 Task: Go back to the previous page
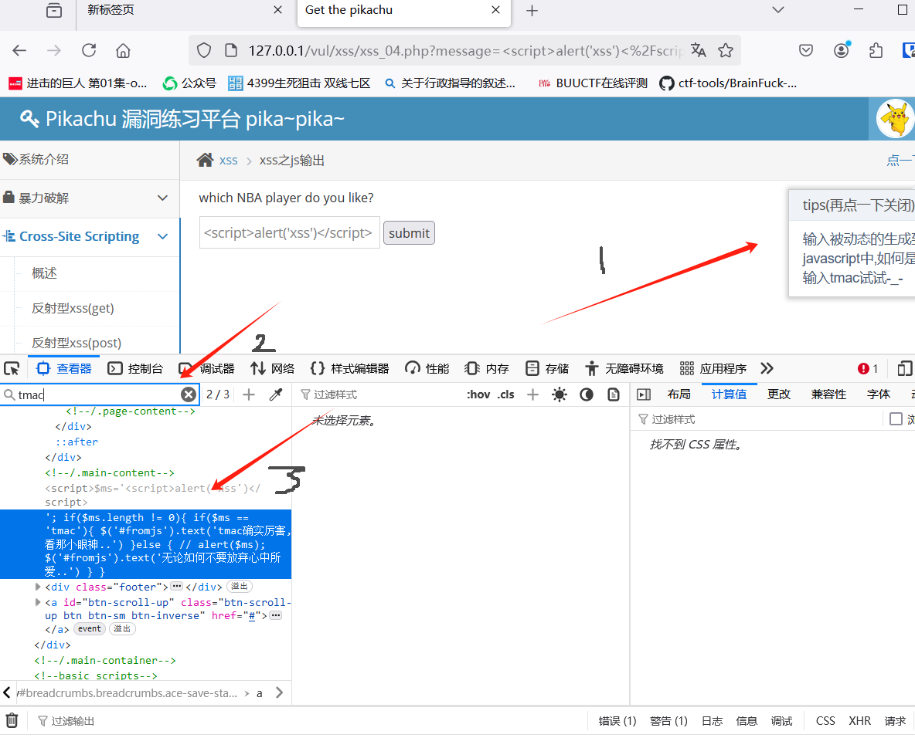19,51
